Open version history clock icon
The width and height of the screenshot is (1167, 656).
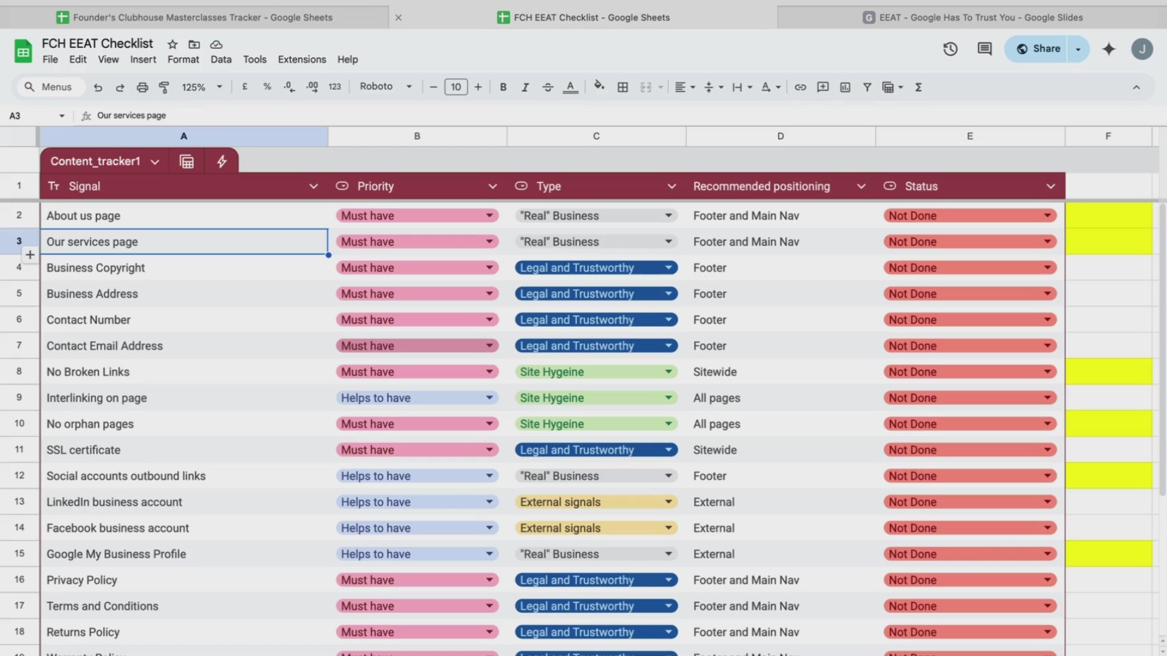tap(950, 49)
